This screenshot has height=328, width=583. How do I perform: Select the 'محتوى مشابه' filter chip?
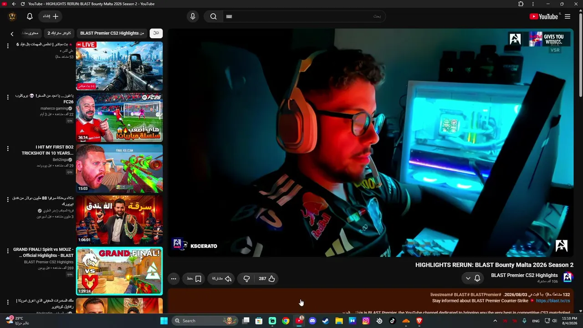(30, 33)
